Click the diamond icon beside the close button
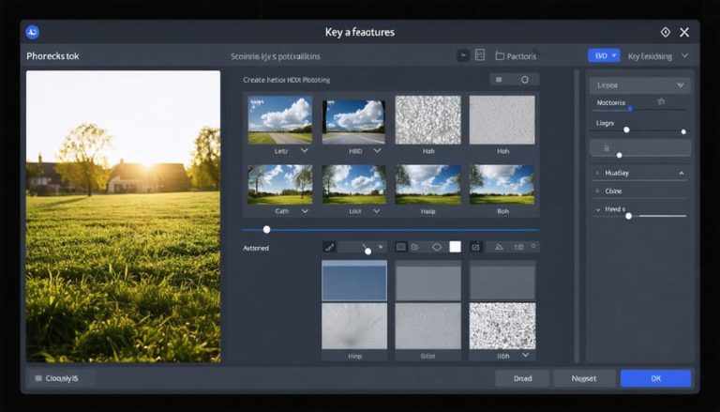This screenshot has height=412, width=720. pyautogui.click(x=665, y=32)
